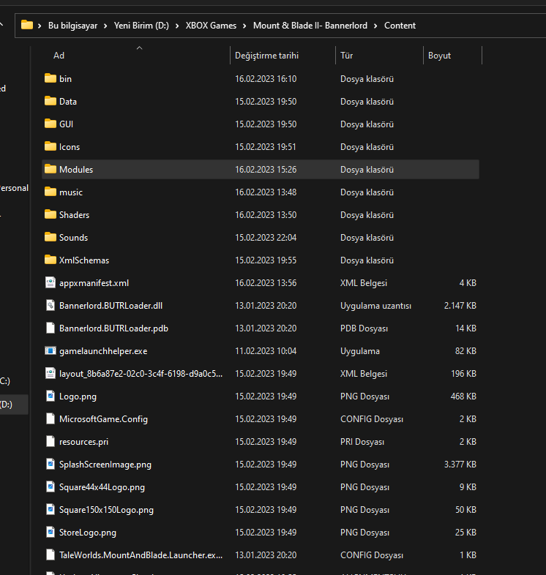Click the 11.02.2023 10:04 date cell
The height and width of the screenshot is (575, 546).
tap(266, 351)
